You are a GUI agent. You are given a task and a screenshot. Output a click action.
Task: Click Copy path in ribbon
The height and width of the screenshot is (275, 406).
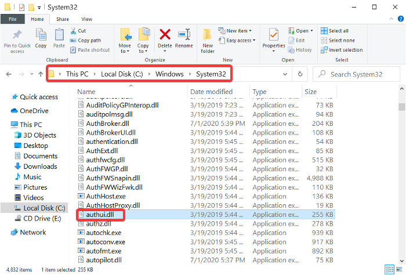click(x=85, y=41)
